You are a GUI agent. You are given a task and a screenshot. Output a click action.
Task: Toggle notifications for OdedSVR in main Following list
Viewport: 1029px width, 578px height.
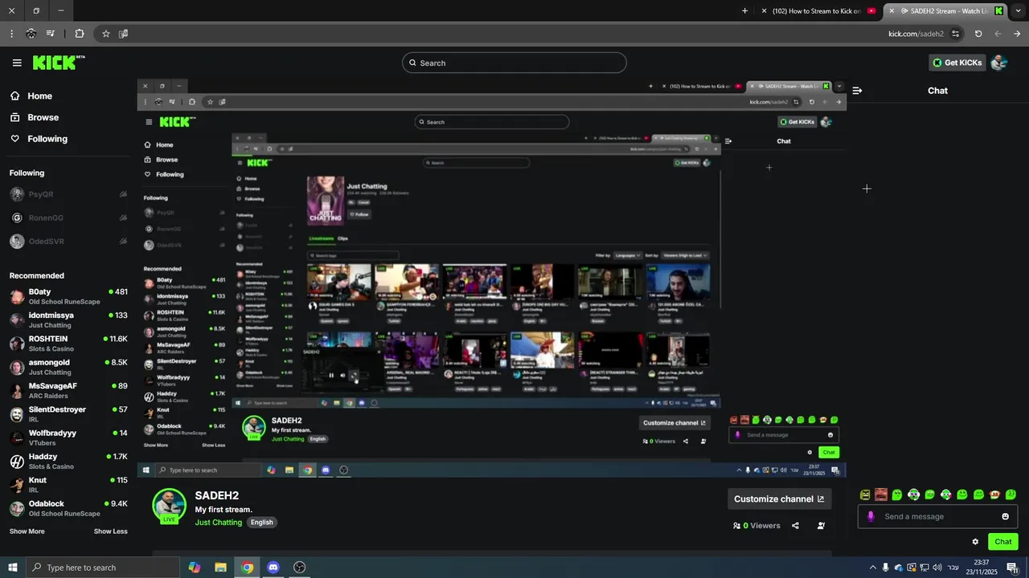tap(123, 241)
